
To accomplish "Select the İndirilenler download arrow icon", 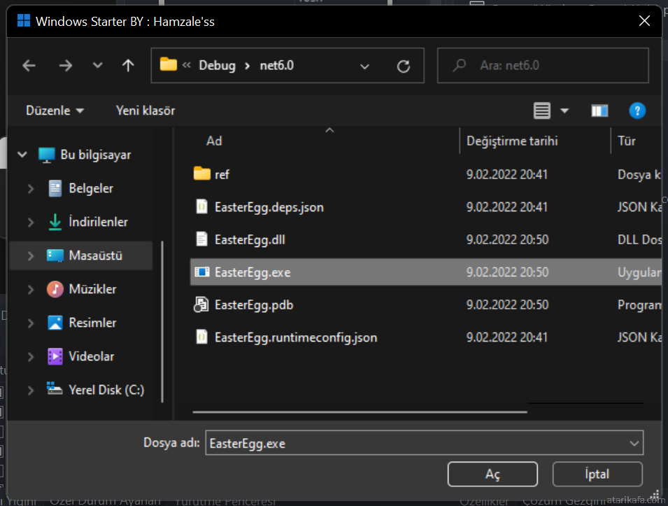I will [x=55, y=222].
